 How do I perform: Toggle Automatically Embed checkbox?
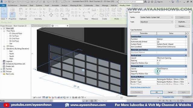click(x=158, y=42)
